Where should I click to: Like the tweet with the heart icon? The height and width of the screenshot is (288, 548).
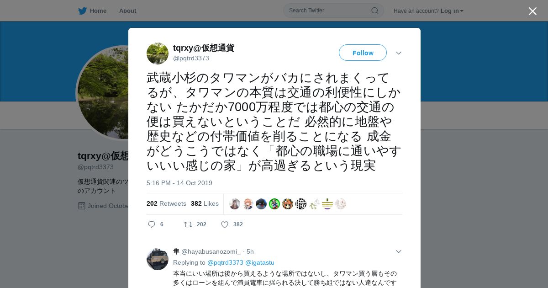click(x=225, y=224)
